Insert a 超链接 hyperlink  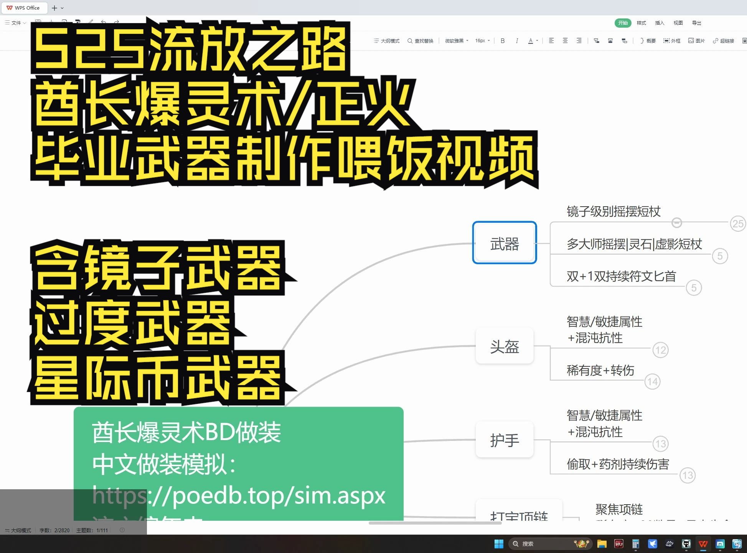(x=723, y=41)
